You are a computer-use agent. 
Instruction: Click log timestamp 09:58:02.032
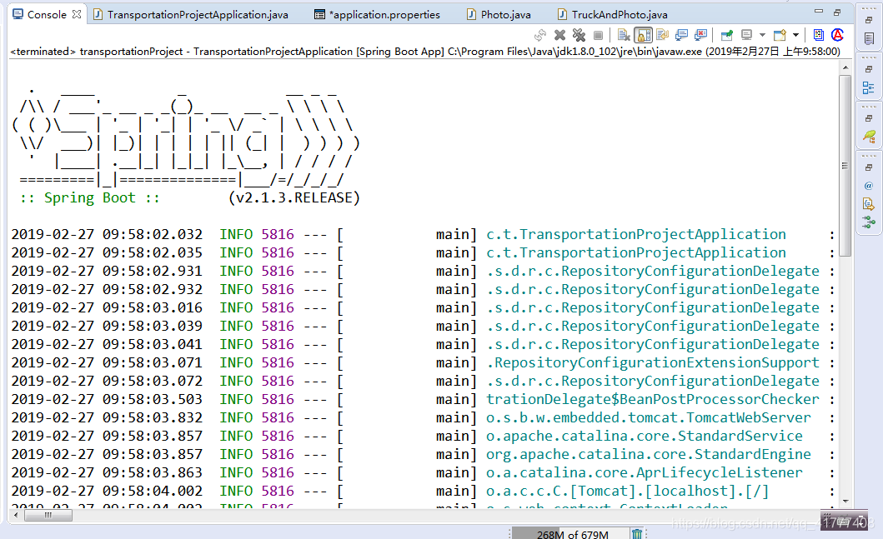(152, 235)
